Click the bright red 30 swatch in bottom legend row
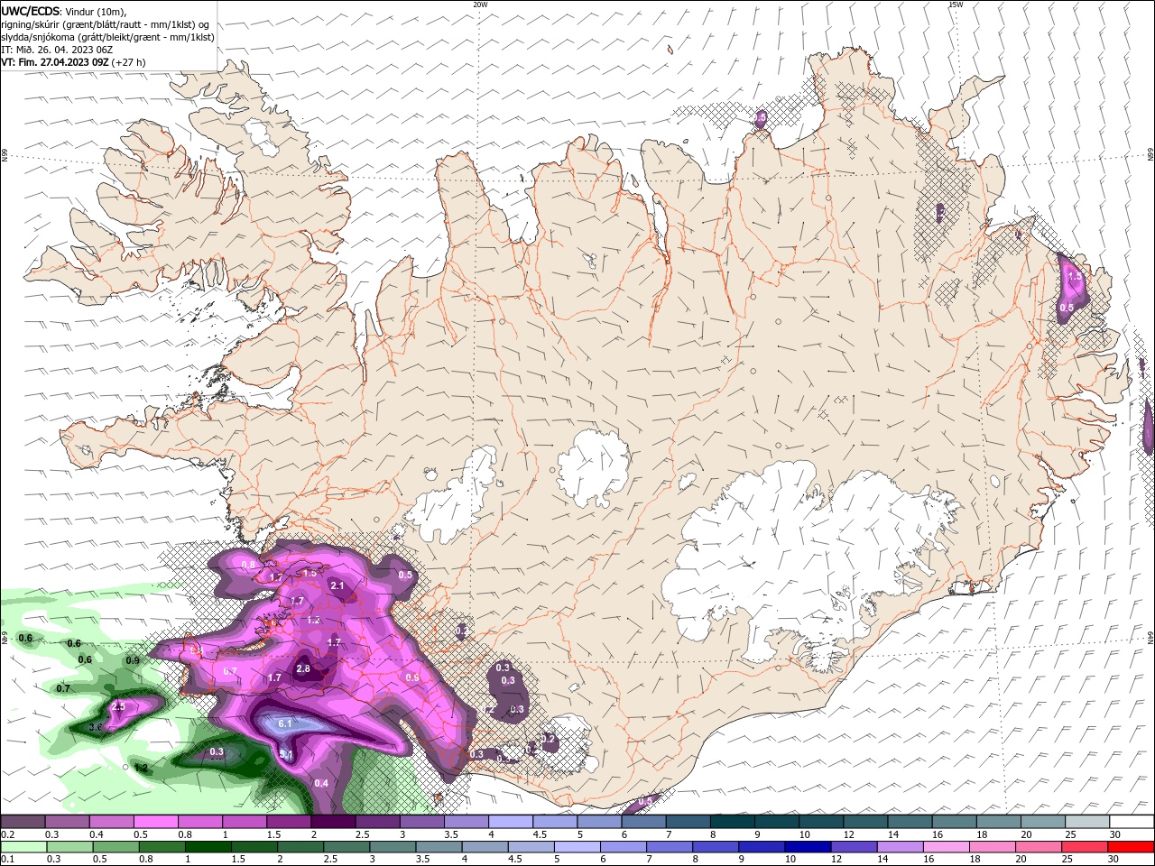Image resolution: width=1155 pixels, height=866 pixels. (x=1131, y=847)
